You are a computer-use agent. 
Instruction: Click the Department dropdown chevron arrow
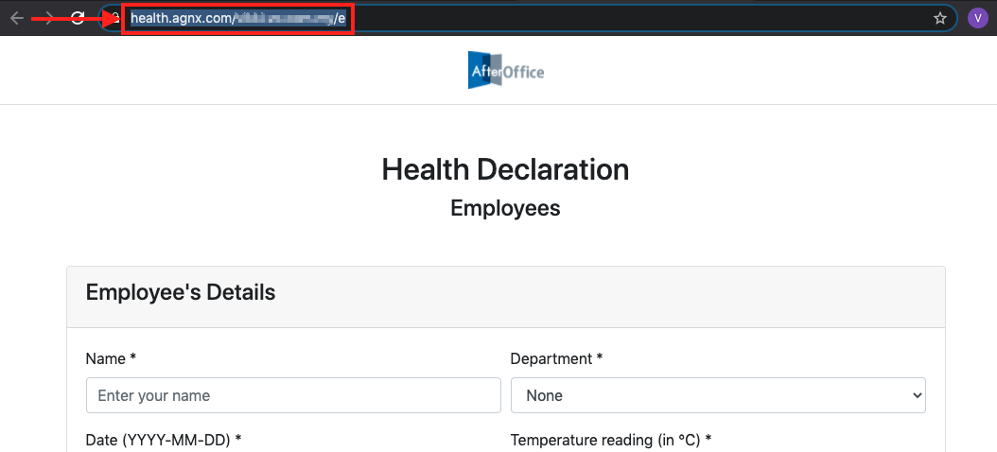coord(915,395)
